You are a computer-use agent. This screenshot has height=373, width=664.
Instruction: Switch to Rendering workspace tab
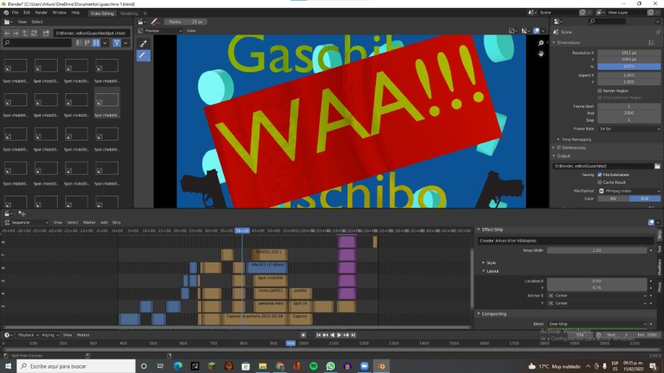129,13
